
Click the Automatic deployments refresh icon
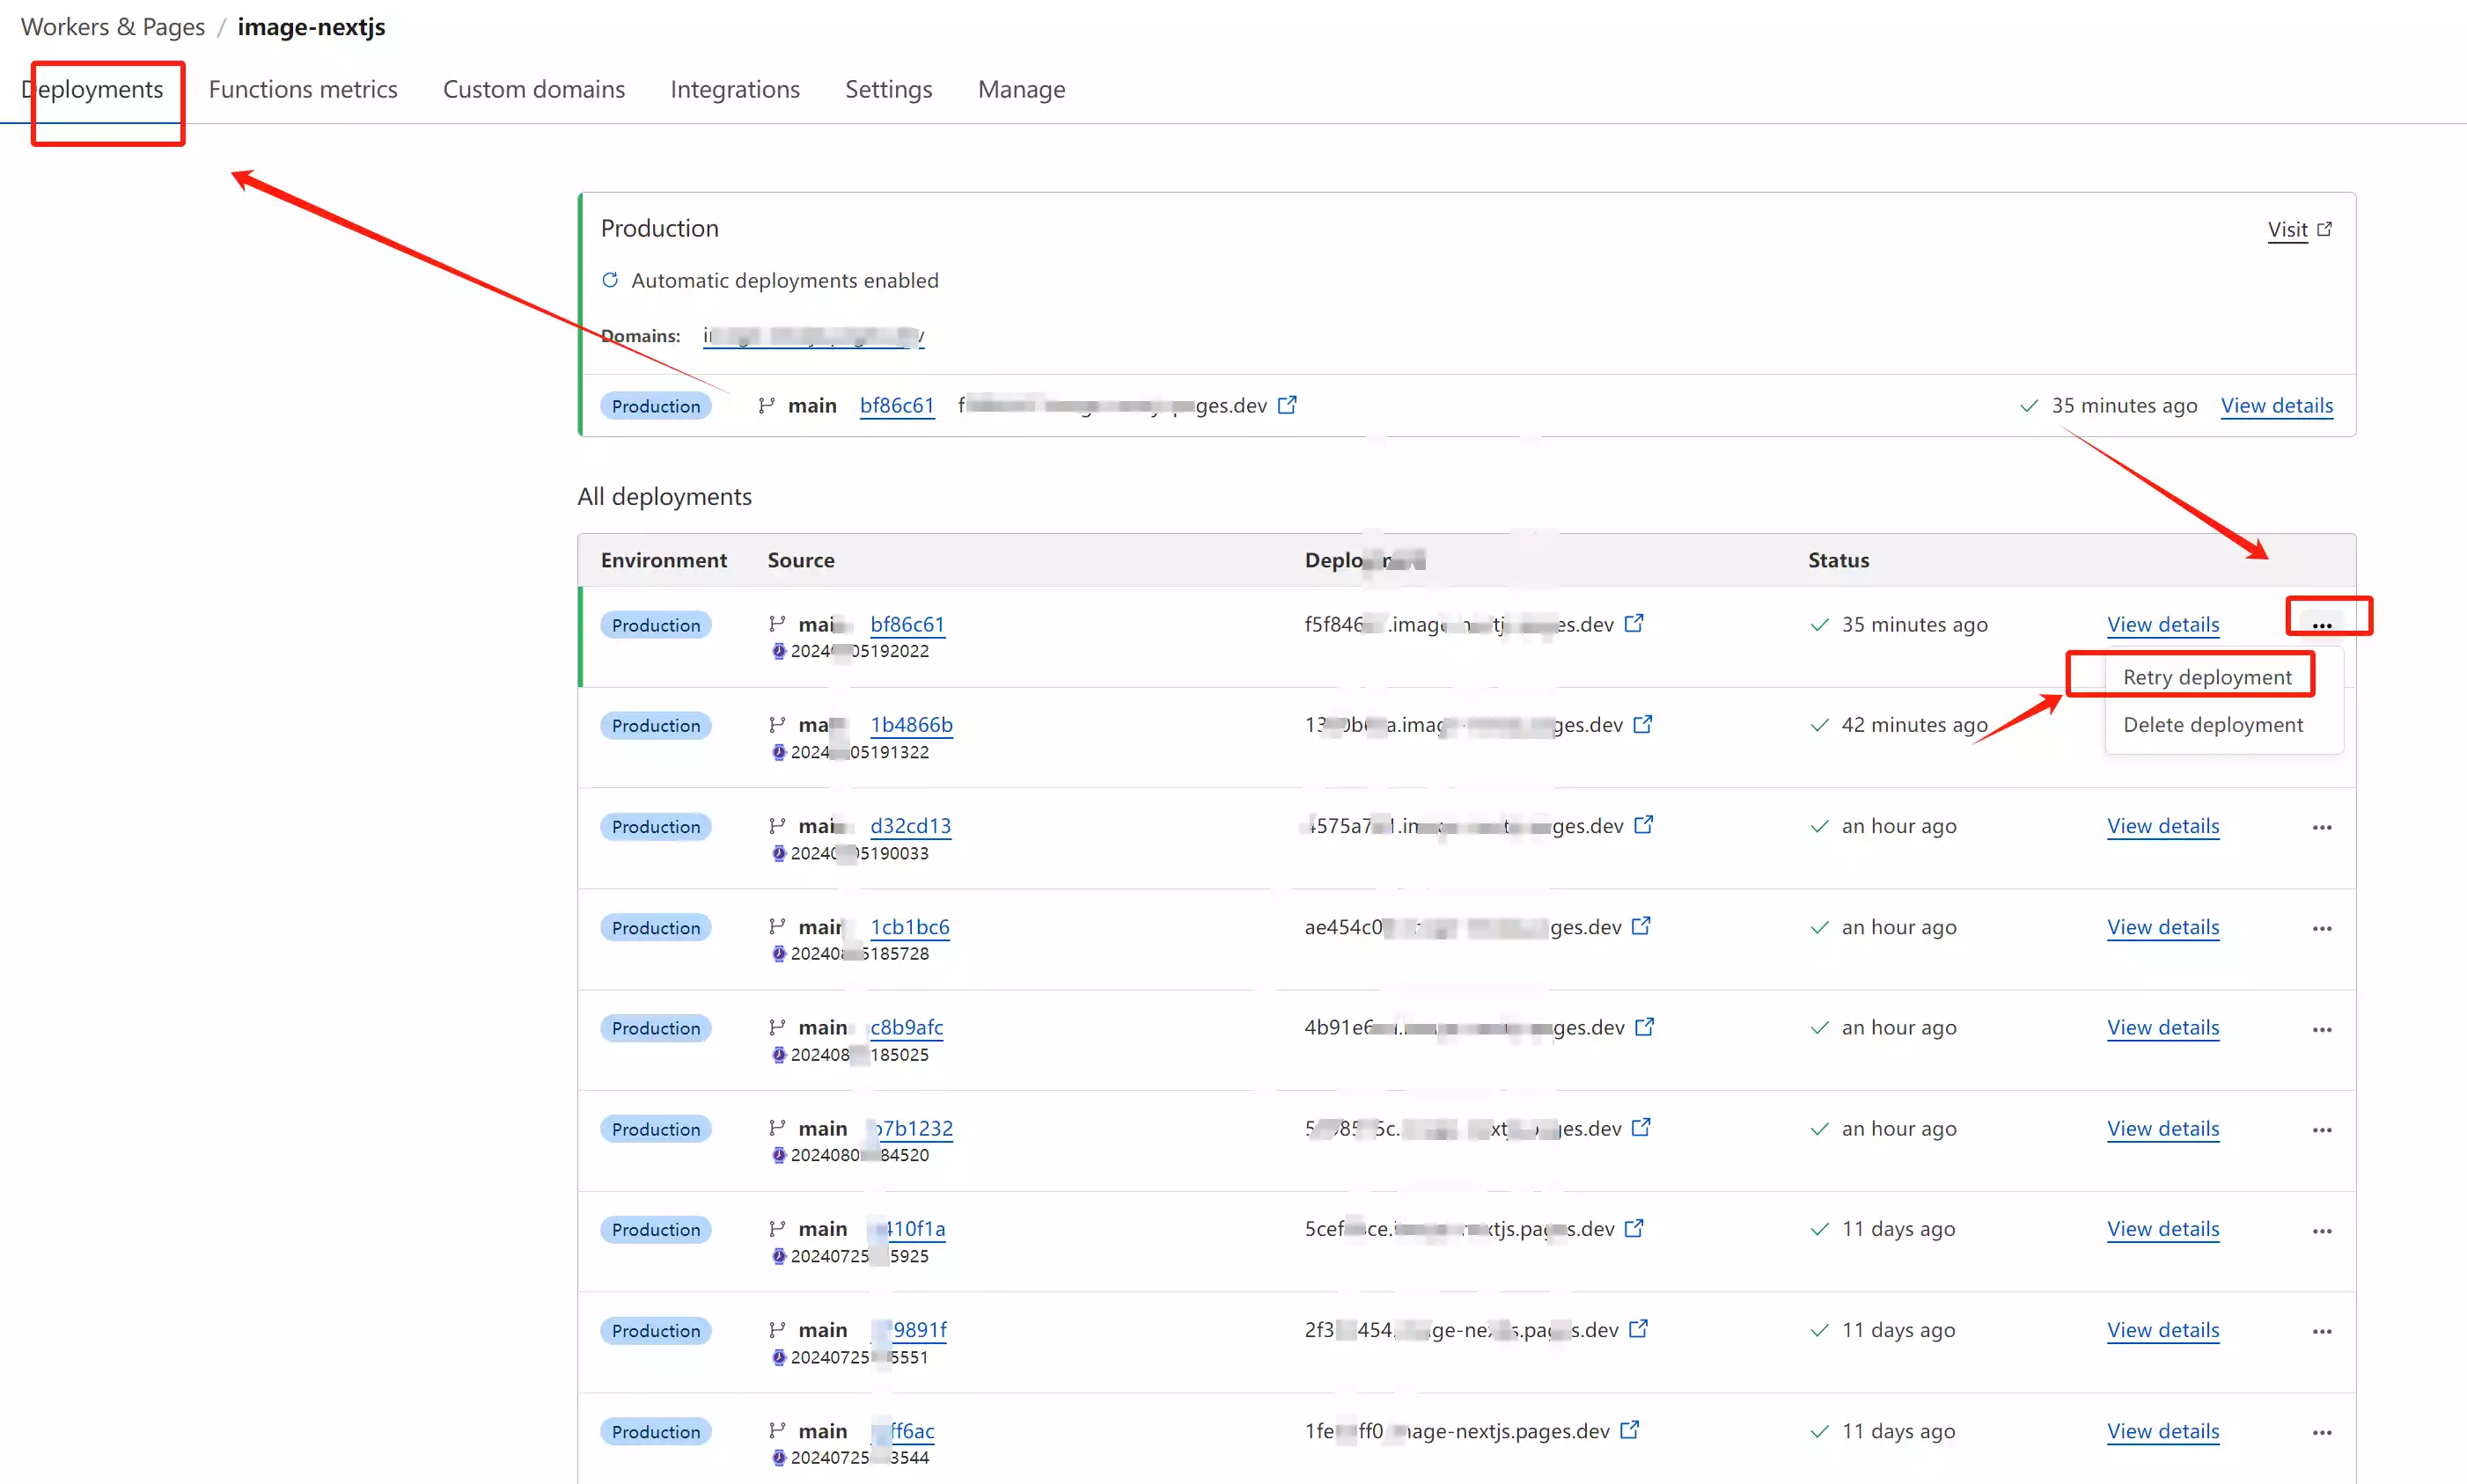click(x=610, y=280)
